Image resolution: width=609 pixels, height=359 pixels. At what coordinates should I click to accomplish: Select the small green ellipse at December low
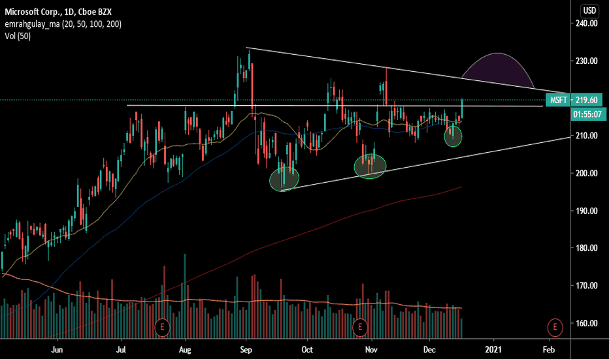click(x=453, y=136)
